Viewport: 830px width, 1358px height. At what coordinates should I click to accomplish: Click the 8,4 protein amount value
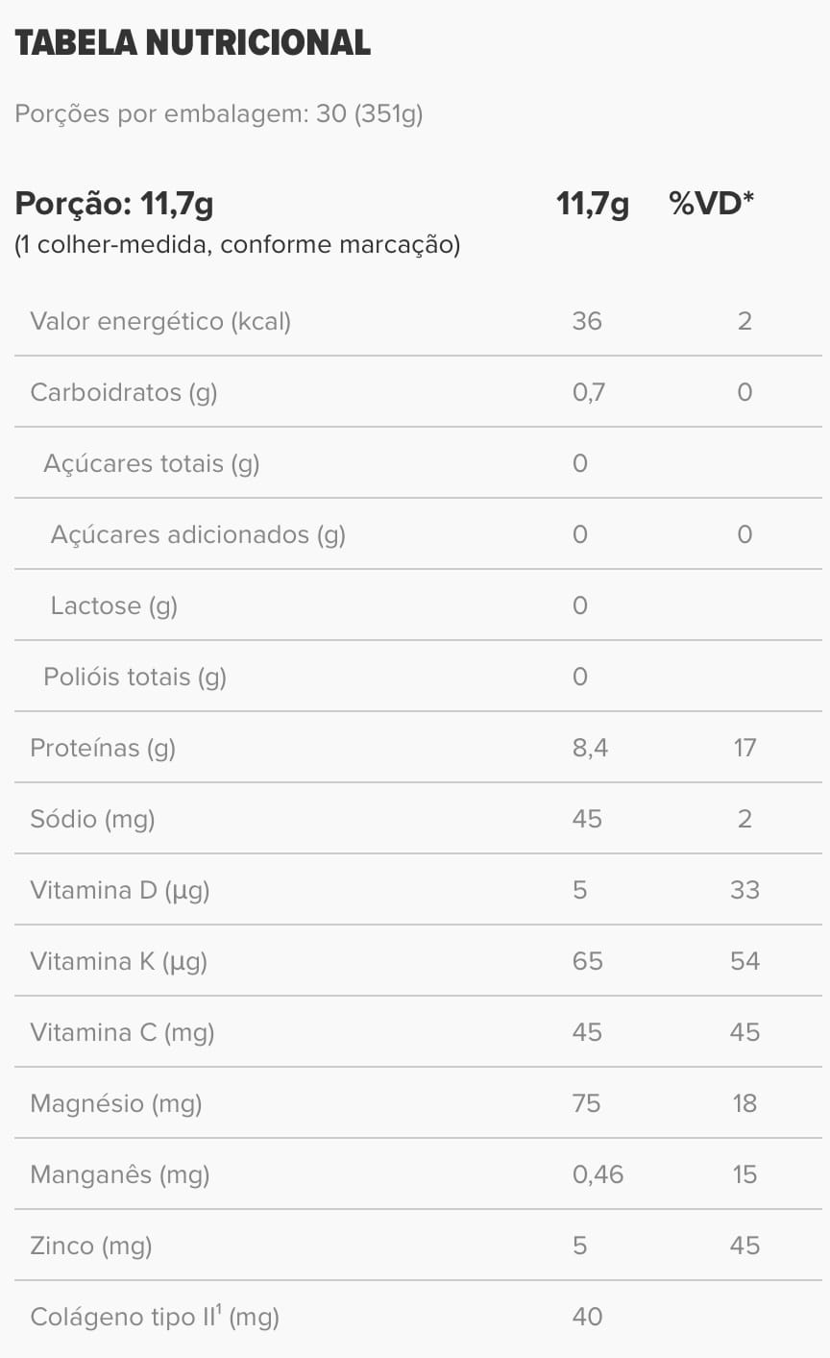tap(590, 748)
